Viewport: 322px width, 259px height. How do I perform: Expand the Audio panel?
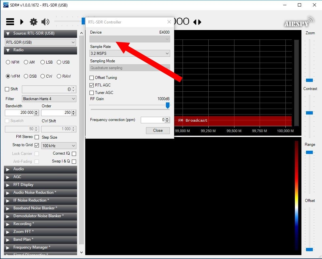40,169
